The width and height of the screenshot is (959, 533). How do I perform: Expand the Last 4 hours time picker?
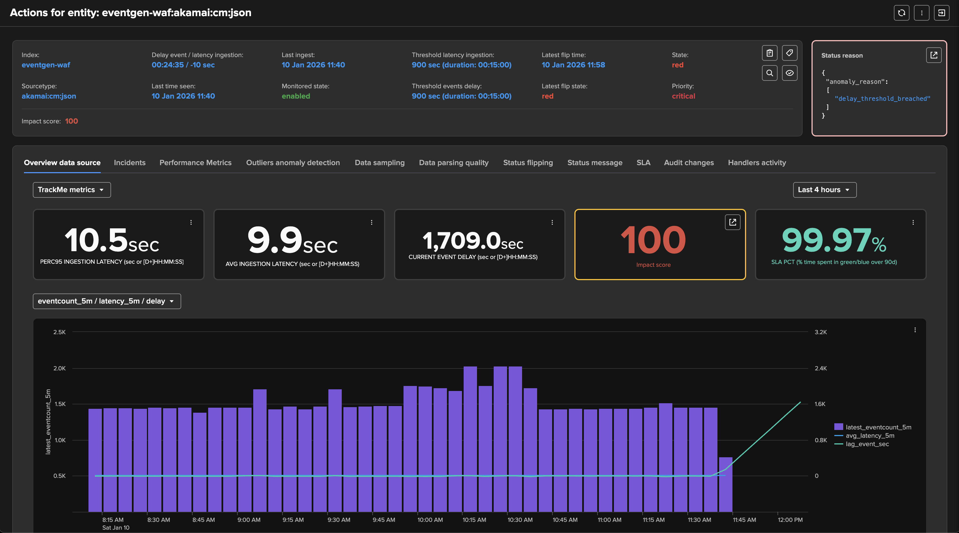[x=824, y=190]
